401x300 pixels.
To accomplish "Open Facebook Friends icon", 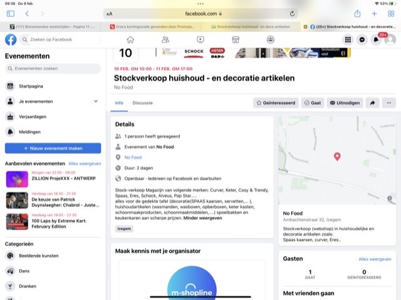I will point(165,39).
